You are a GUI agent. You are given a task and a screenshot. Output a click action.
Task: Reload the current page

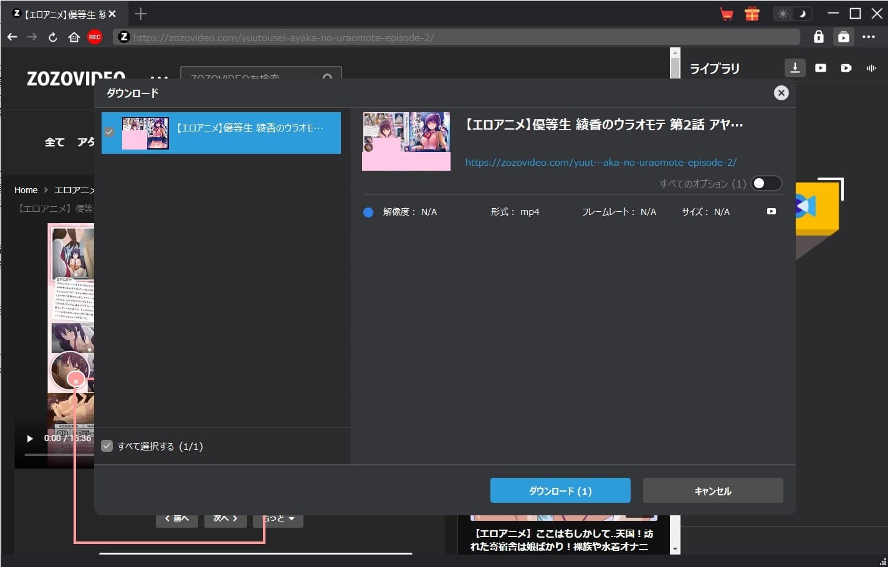[53, 37]
